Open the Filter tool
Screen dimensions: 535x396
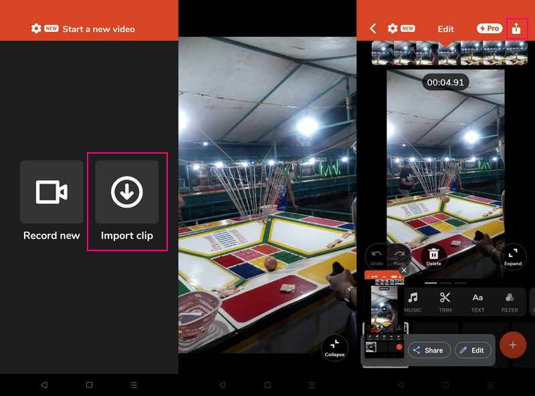point(510,302)
